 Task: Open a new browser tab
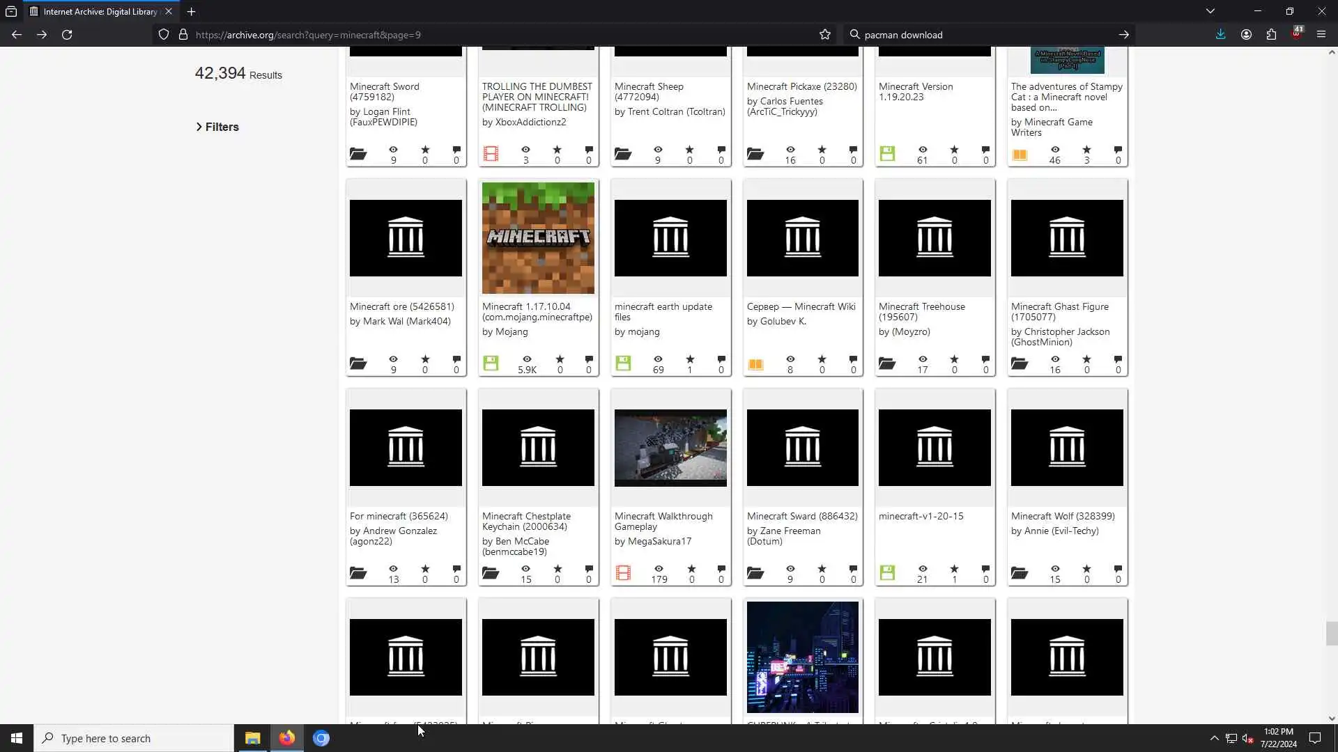click(x=191, y=12)
